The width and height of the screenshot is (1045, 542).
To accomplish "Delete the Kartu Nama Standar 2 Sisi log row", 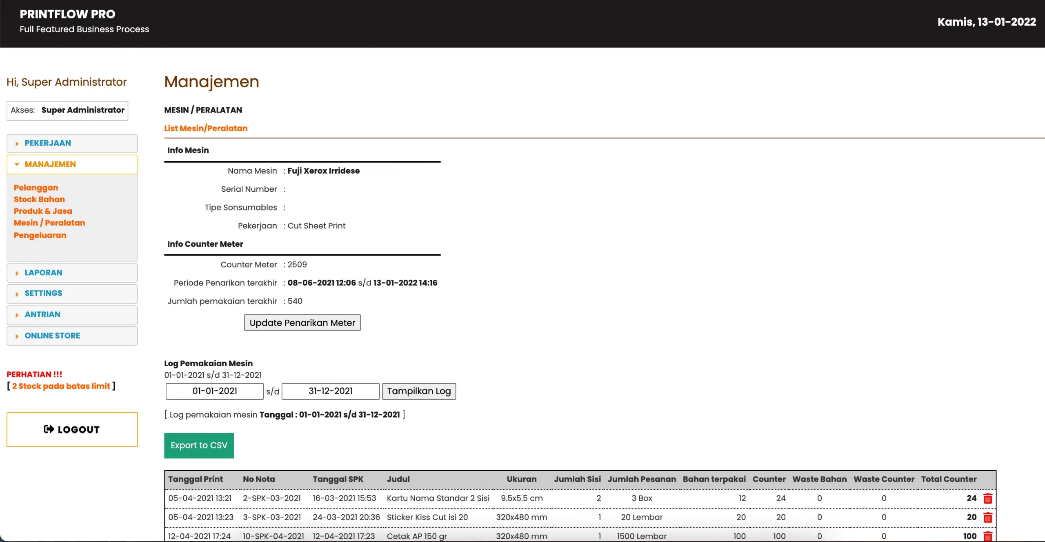I will 987,498.
